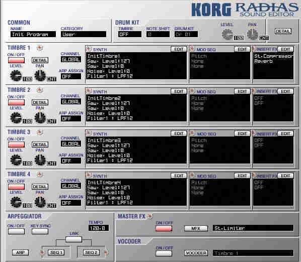Image resolution: width=301 pixels, height=262 pixels.
Task: Toggle Timbre 2 ON/OFF button
Action: tap(16, 102)
